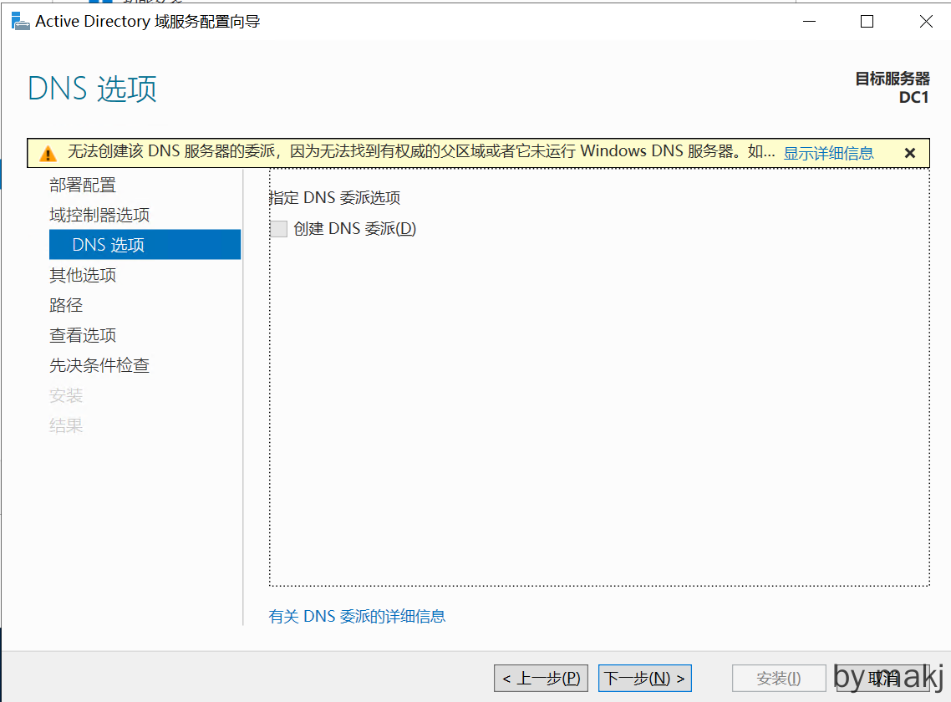Click the Active Directory wizard title icon

pyautogui.click(x=20, y=22)
